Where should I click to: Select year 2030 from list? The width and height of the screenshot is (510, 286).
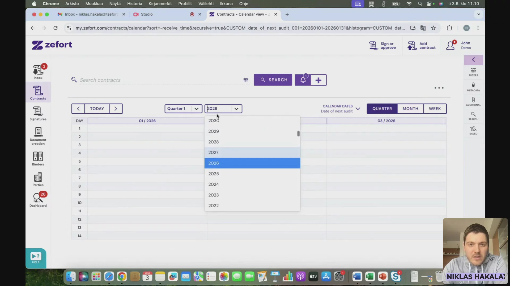pyautogui.click(x=252, y=120)
